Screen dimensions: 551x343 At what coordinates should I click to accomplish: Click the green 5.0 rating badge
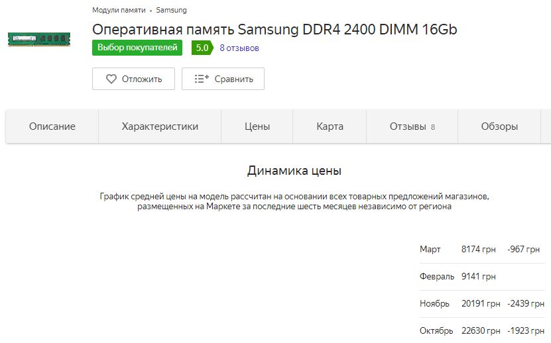point(202,48)
